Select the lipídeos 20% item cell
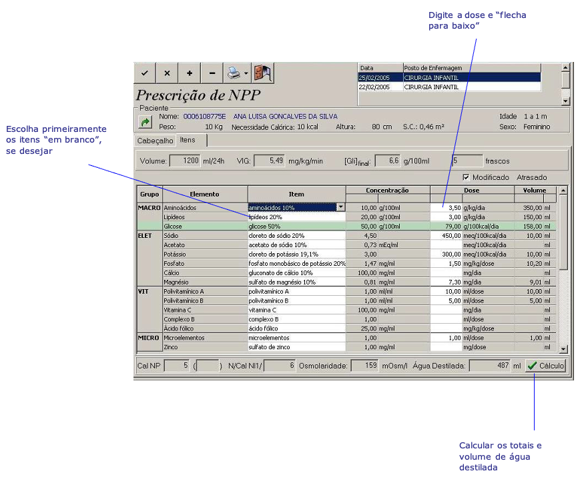This screenshot has width=586, height=481. click(x=297, y=217)
